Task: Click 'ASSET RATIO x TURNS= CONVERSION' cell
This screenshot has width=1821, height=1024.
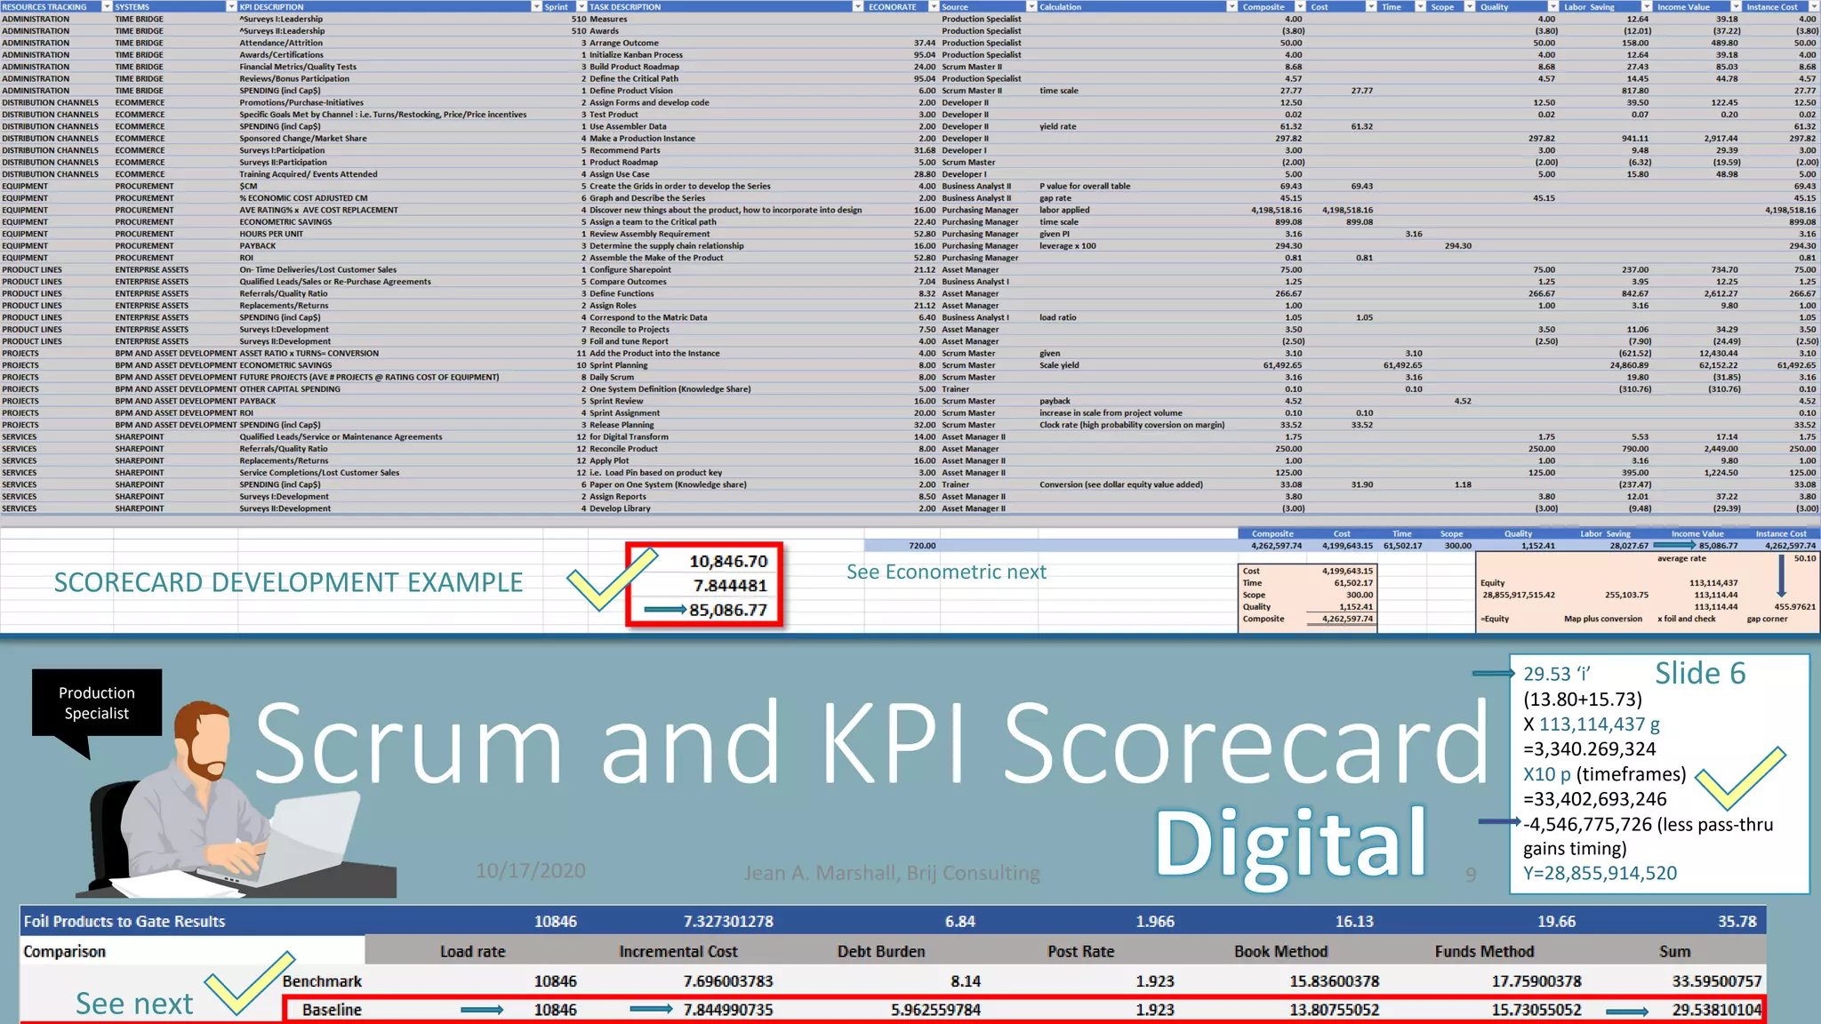Action: pyautogui.click(x=309, y=353)
